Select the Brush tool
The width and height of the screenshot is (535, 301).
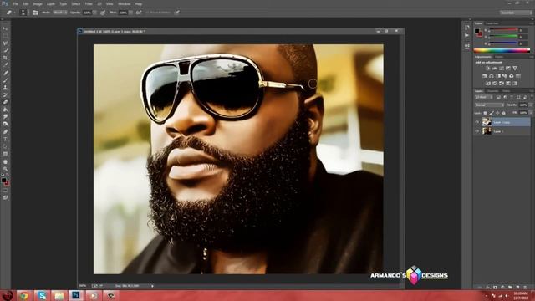5,80
